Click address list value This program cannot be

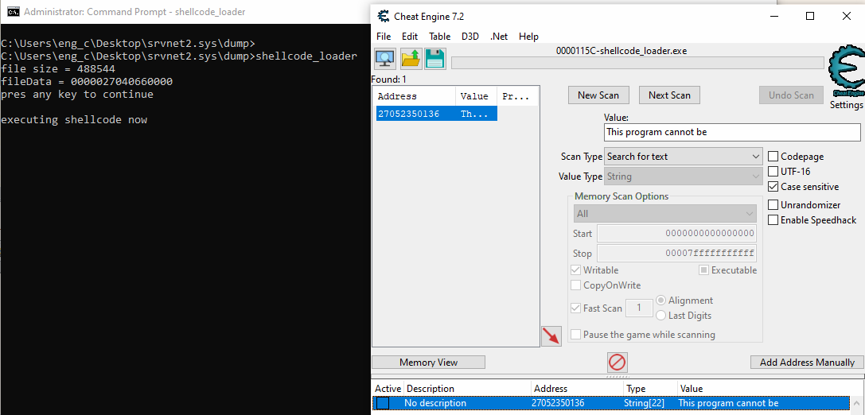pyautogui.click(x=728, y=403)
